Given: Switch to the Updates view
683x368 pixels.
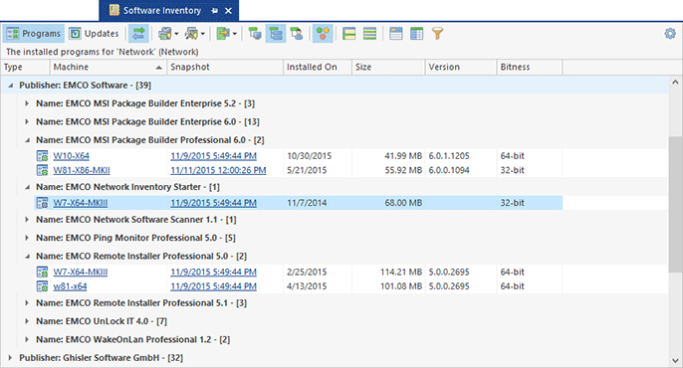Looking at the screenshot, I should [x=94, y=34].
